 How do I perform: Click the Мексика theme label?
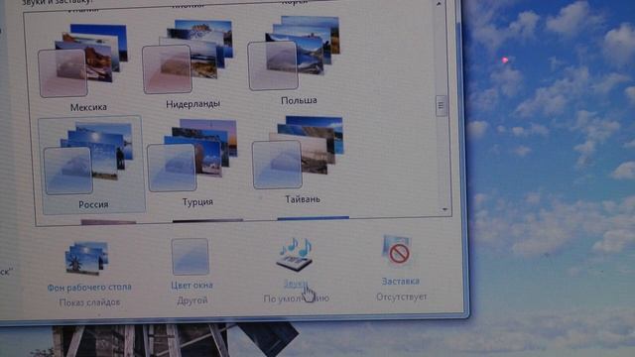click(x=88, y=108)
